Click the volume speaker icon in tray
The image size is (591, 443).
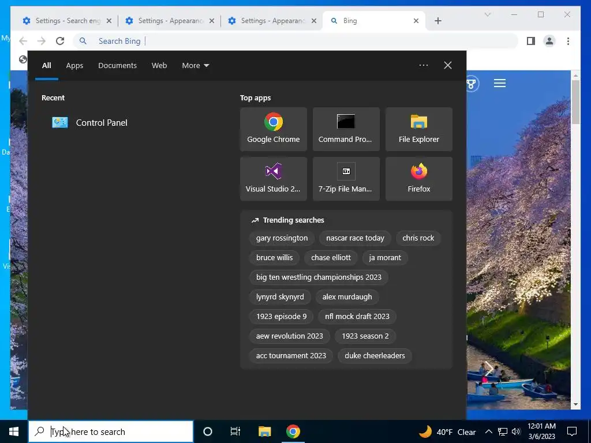(x=516, y=431)
